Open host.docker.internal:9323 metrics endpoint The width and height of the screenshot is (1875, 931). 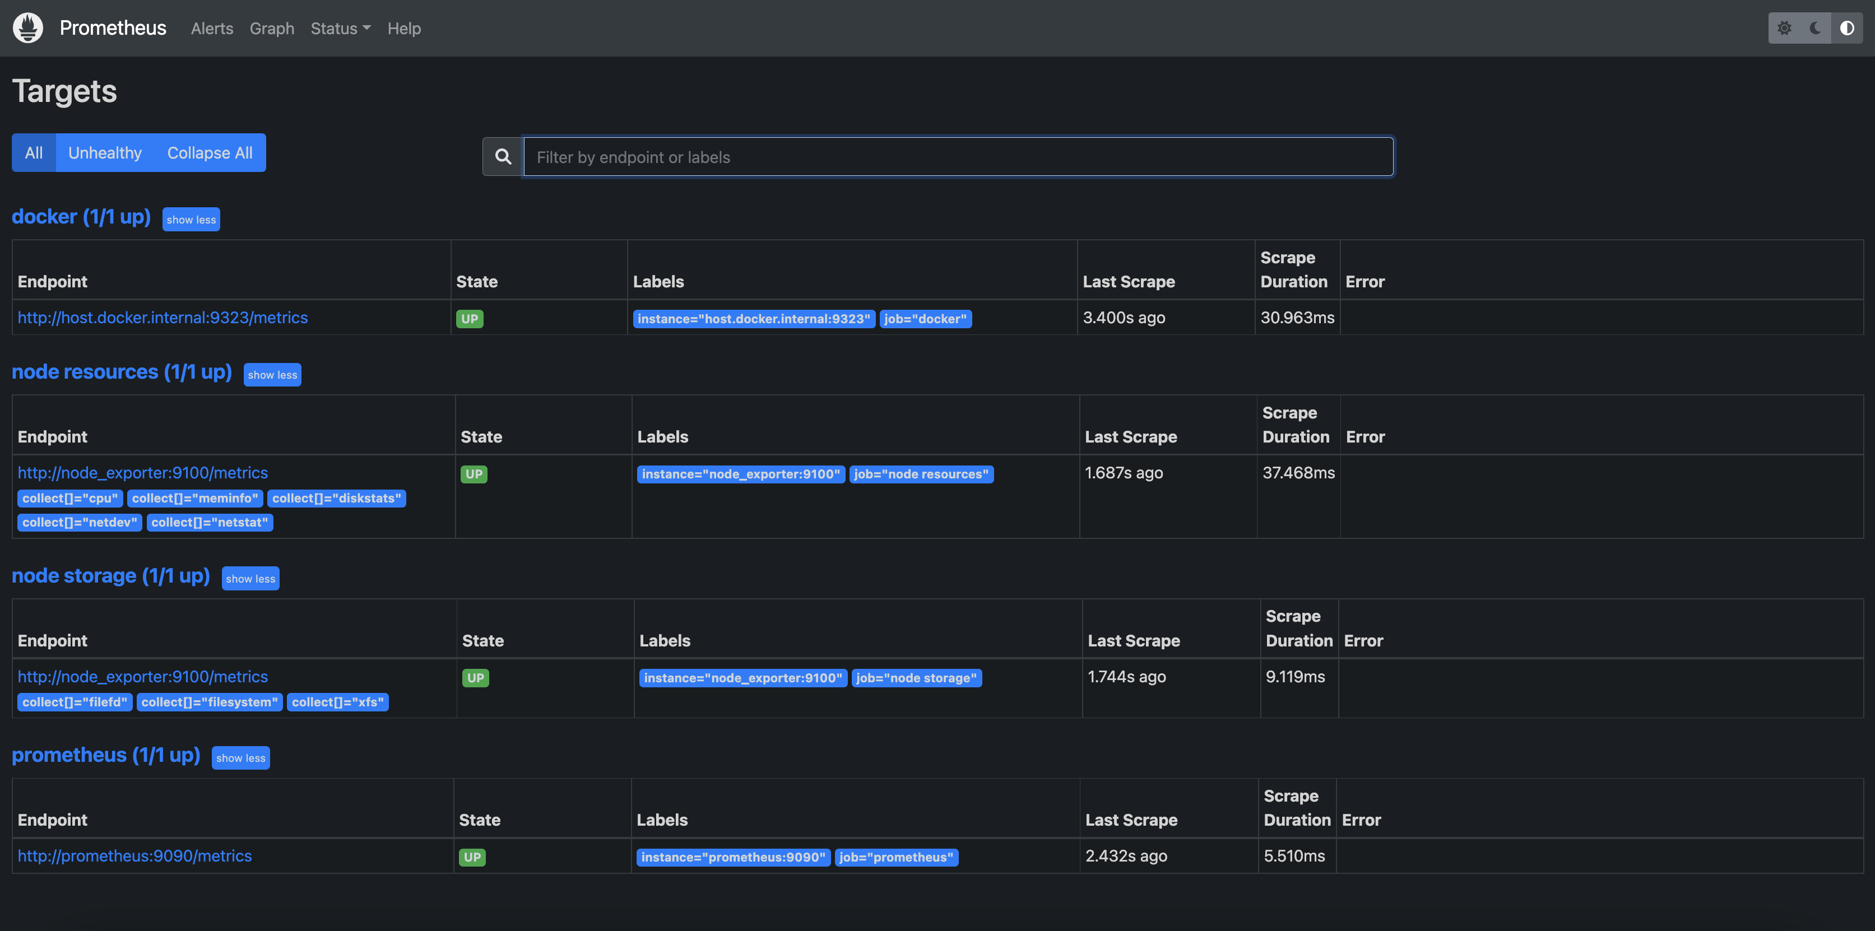click(x=163, y=317)
